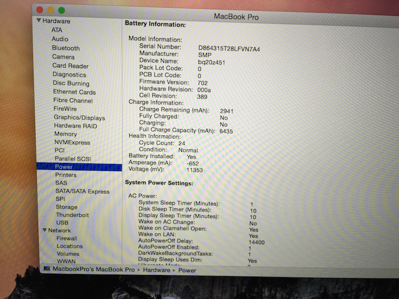Select Audio in the hardware list
Viewport: 399px width, 299px height.
click(x=60, y=39)
